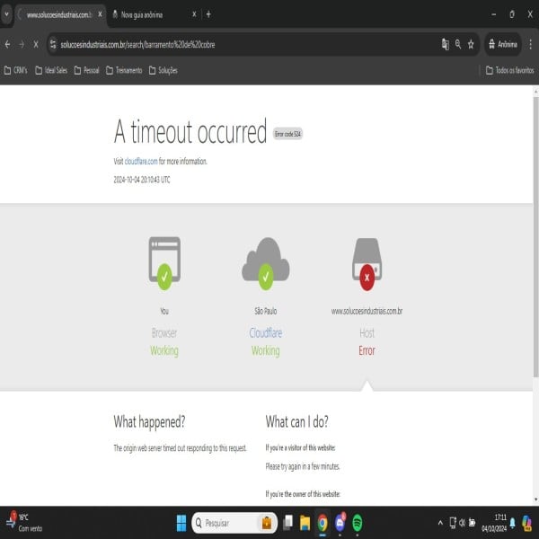
Task: Open the Anônima incognito profile button
Action: tap(502, 44)
